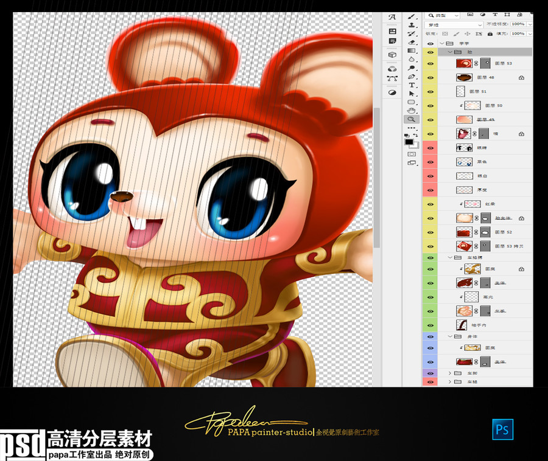Open the blend mode dropdown

(454, 25)
